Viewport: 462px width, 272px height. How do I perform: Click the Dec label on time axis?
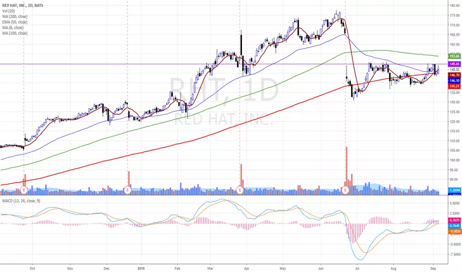pos(107,269)
